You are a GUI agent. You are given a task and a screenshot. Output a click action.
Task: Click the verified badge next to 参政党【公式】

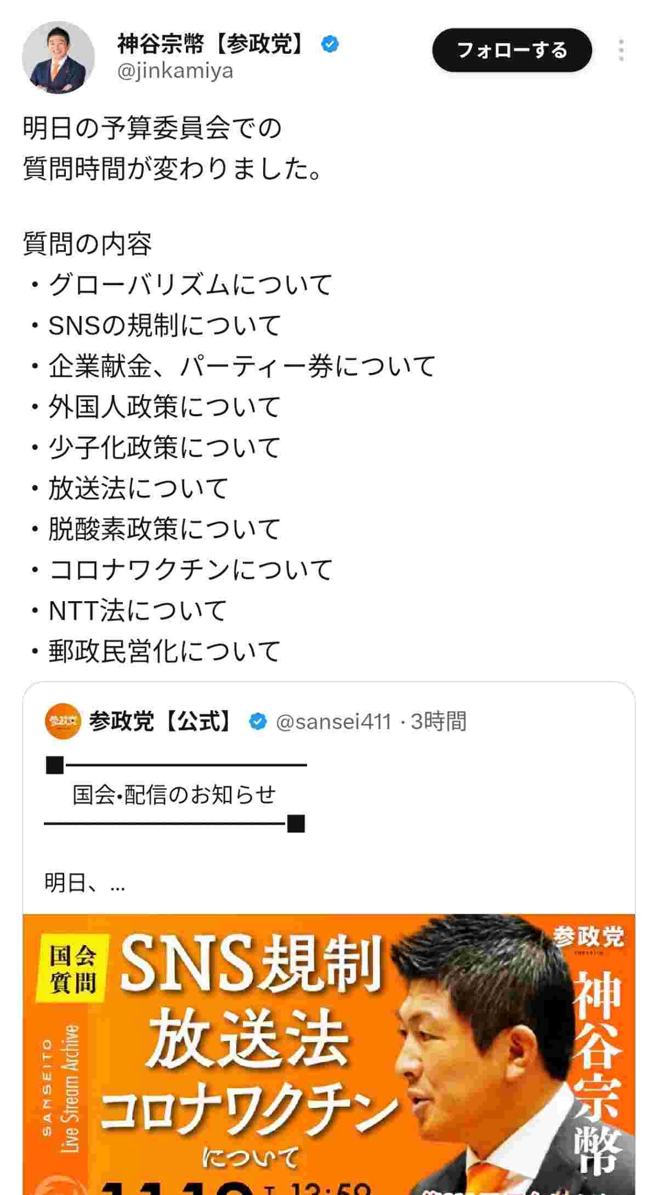(257, 722)
